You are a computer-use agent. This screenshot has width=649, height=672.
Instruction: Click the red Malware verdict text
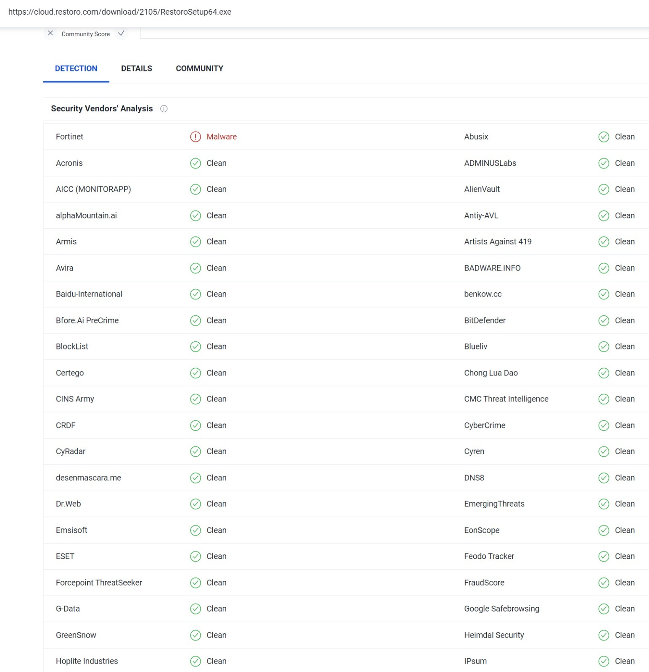(222, 137)
